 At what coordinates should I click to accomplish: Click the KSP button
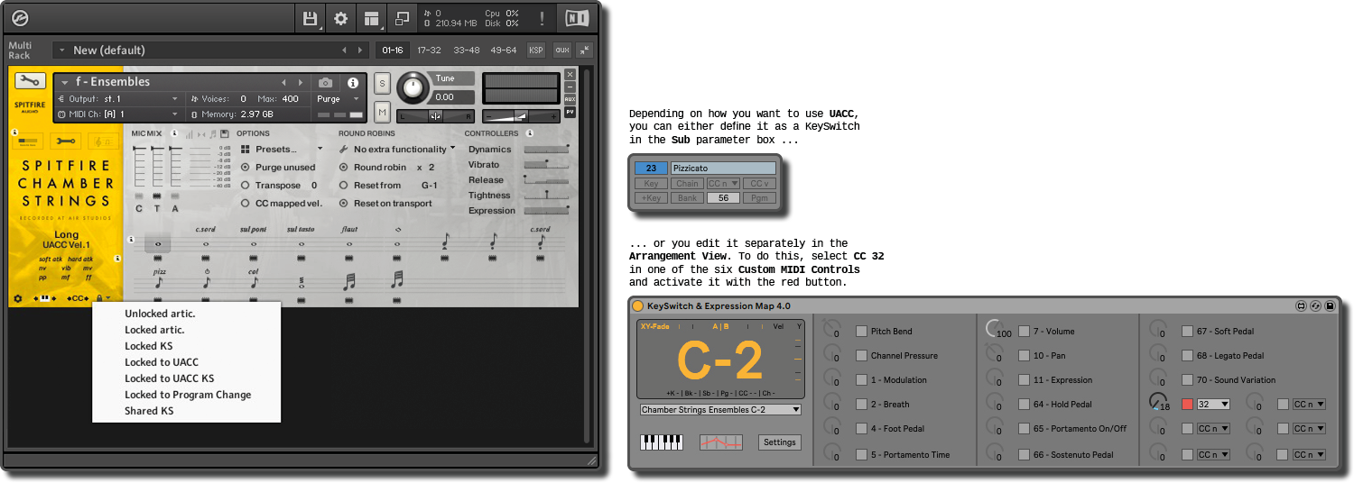[x=536, y=50]
